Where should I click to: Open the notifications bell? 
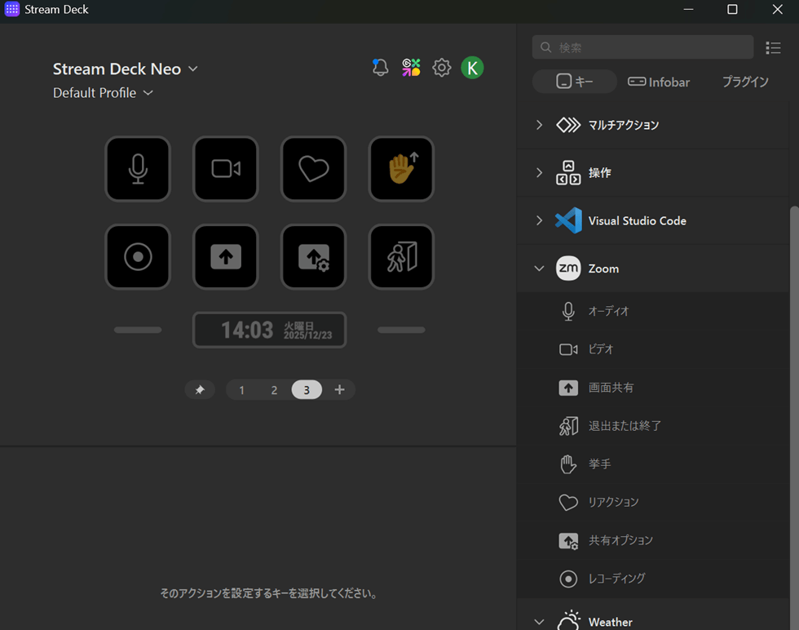(380, 68)
